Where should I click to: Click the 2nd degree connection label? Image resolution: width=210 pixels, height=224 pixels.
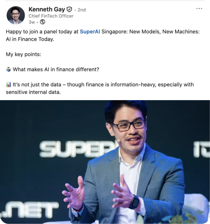pos(82,10)
